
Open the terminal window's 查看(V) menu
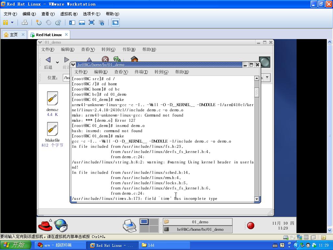(121, 72)
